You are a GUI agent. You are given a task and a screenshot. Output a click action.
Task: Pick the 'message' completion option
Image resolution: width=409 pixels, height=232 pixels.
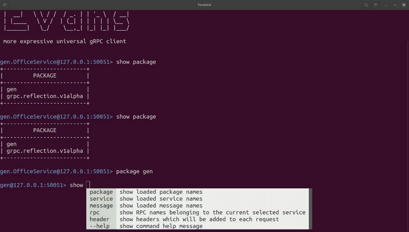click(101, 205)
